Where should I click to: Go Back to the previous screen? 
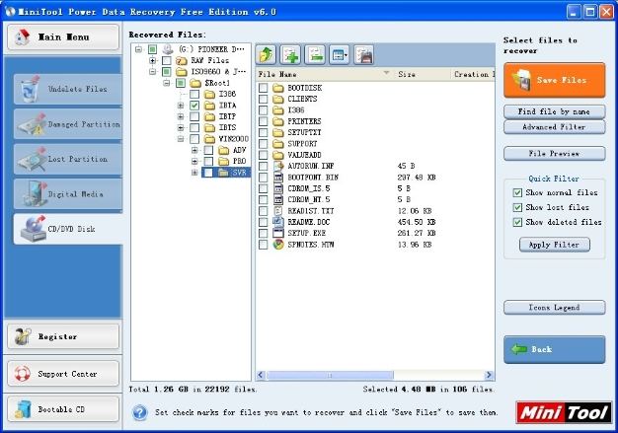[554, 349]
